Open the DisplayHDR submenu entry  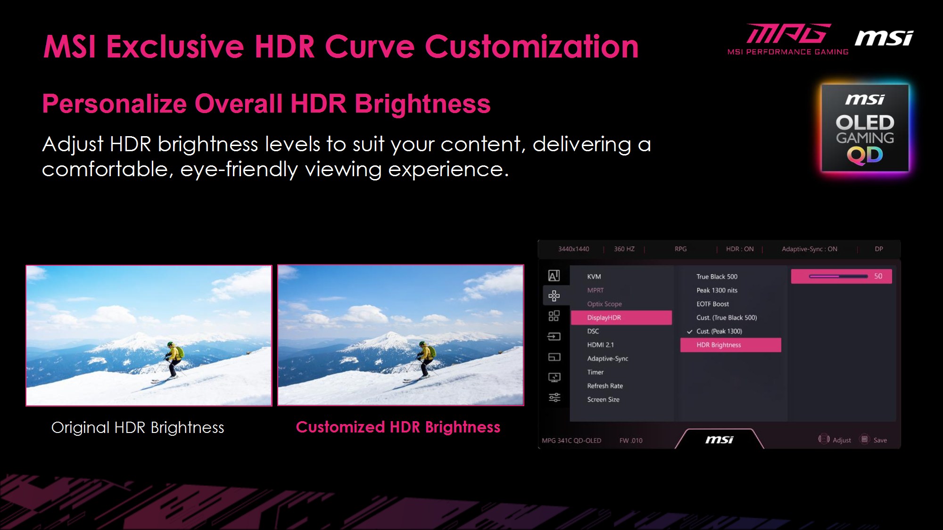pyautogui.click(x=621, y=318)
